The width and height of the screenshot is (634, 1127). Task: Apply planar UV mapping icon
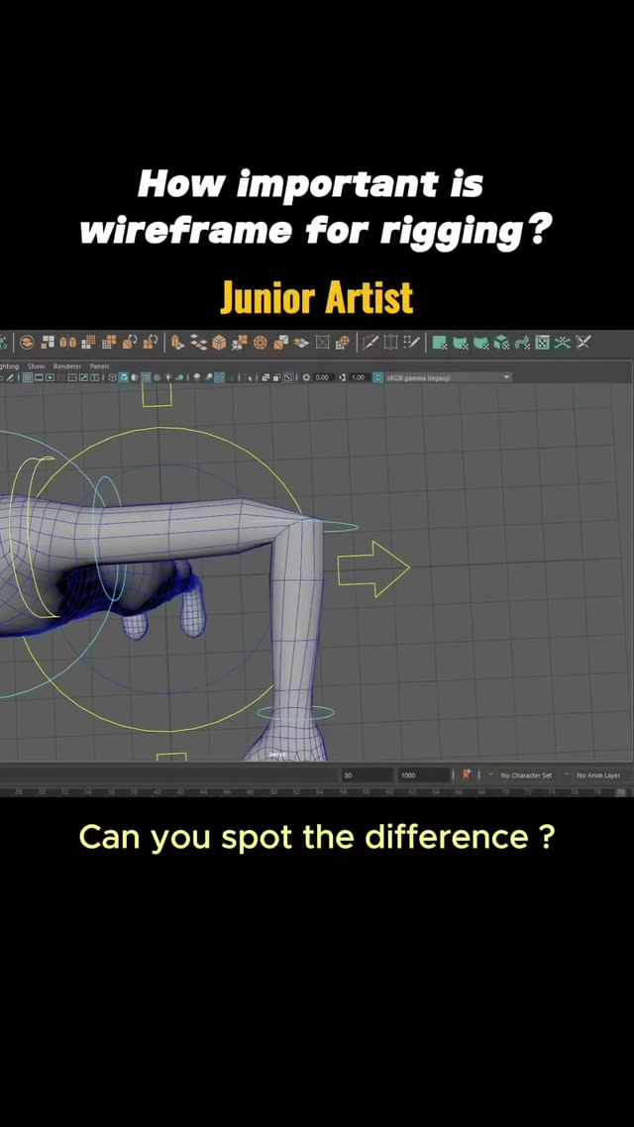point(440,342)
